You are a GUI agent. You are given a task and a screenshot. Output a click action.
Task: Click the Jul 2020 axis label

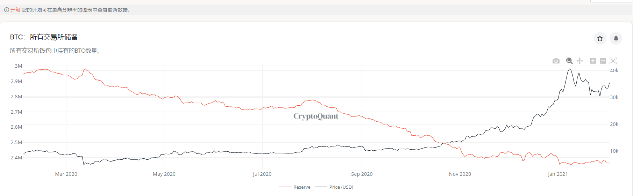262,174
